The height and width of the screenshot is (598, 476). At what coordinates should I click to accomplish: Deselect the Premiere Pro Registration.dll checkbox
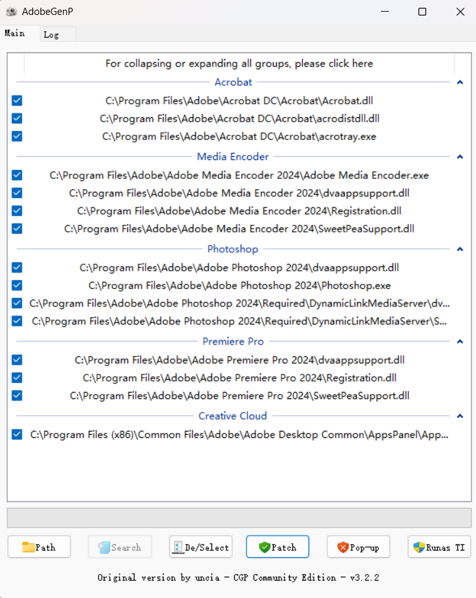17,378
